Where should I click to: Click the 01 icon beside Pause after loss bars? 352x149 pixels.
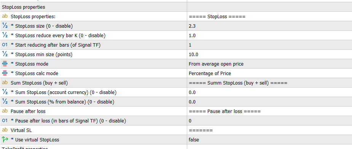coord(5,121)
